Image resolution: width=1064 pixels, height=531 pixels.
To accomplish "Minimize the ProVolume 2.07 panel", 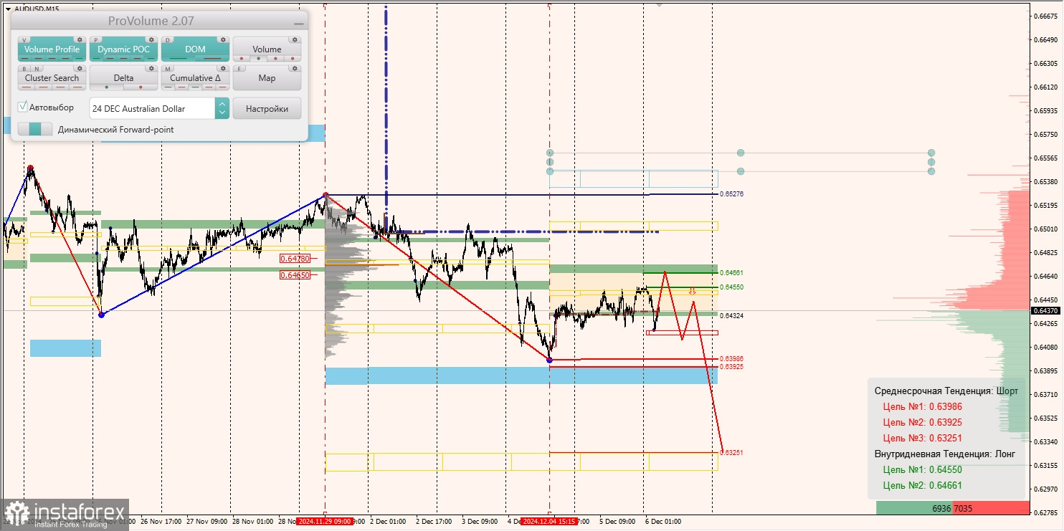I will (299, 22).
